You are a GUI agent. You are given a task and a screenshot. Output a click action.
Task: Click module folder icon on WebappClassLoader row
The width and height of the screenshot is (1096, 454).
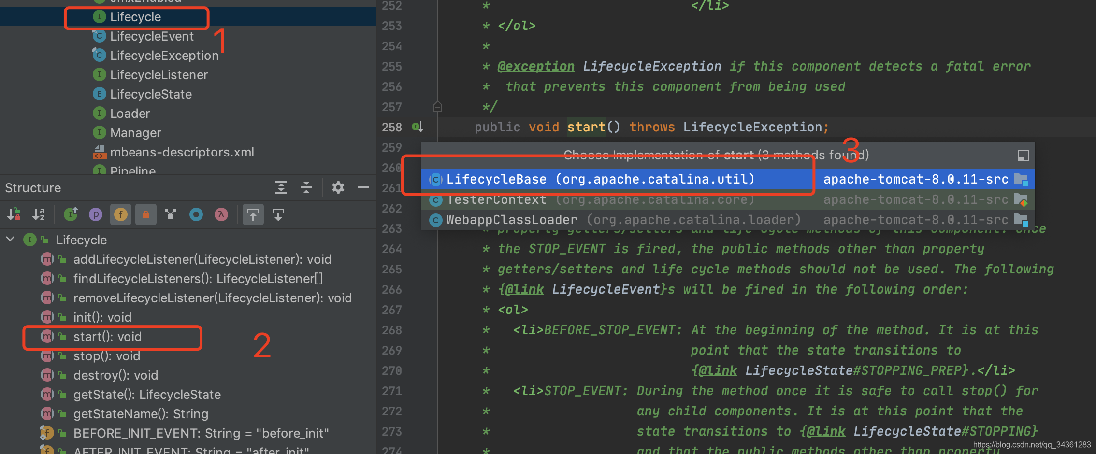1021,220
